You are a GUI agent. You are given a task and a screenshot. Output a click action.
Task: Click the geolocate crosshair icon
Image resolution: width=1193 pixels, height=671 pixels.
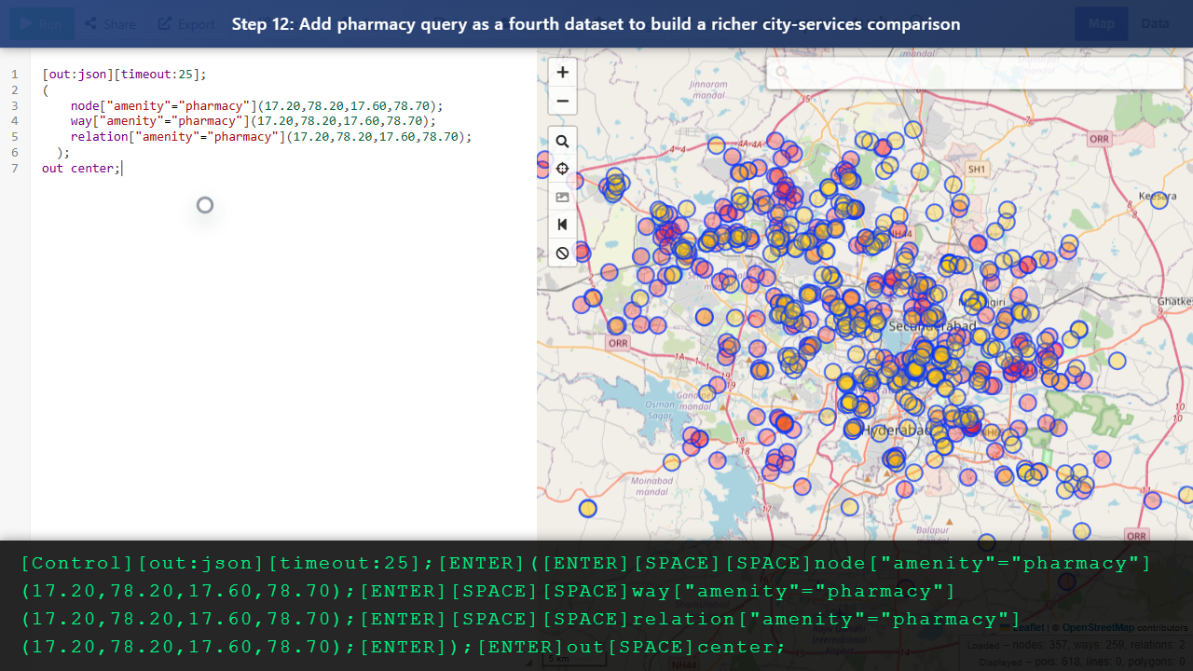(562, 169)
